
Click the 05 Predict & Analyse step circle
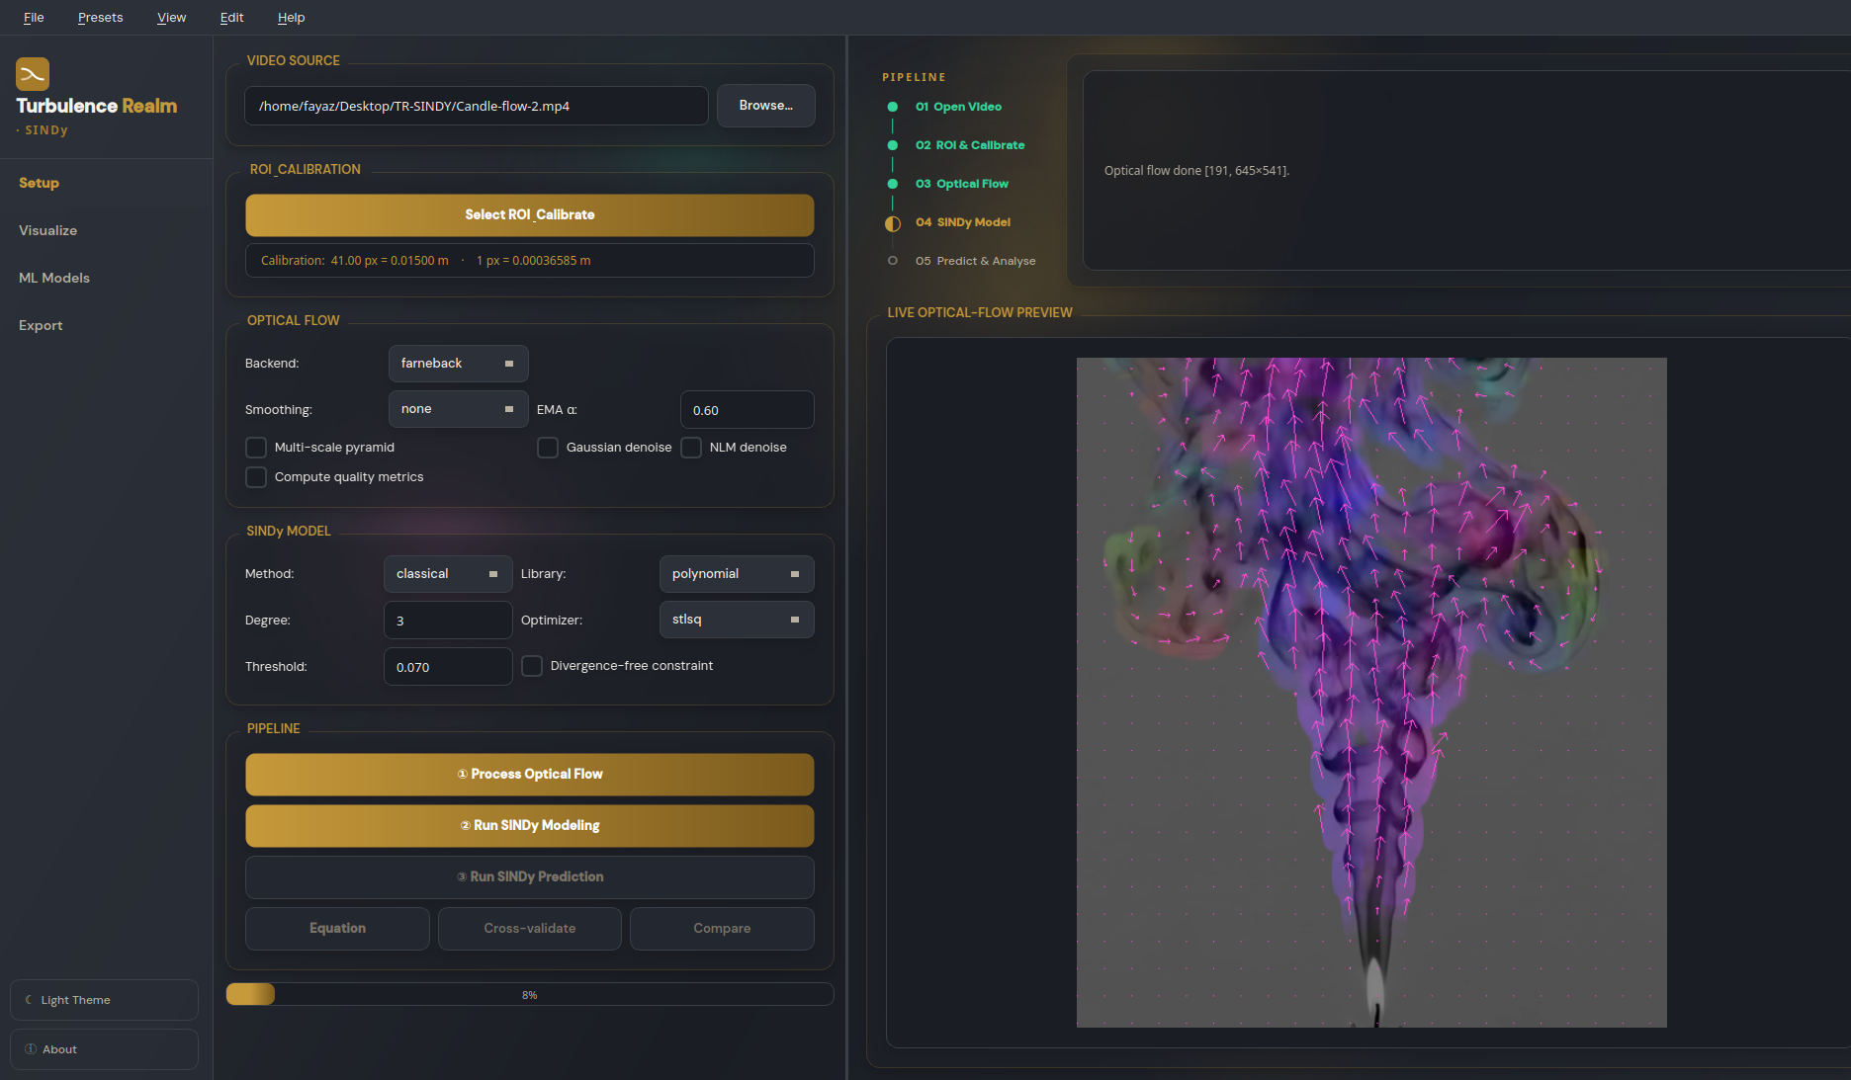893,261
